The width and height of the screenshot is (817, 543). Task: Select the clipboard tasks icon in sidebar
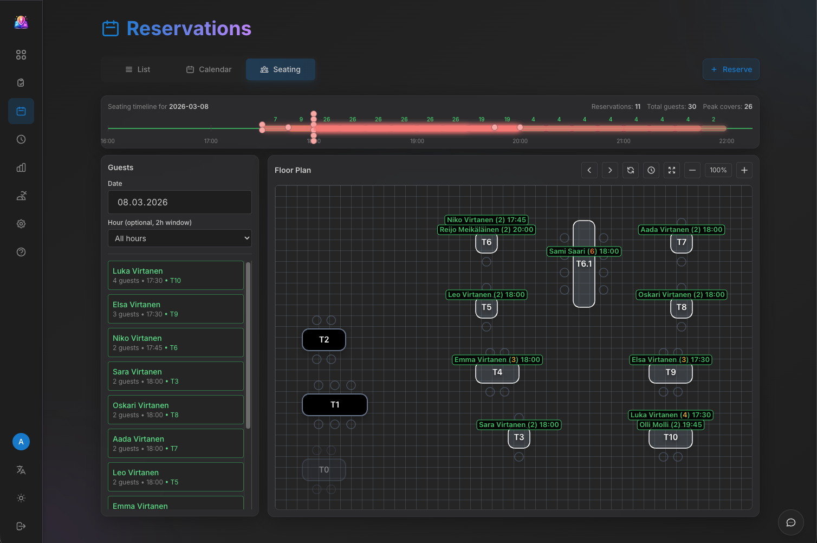21,82
